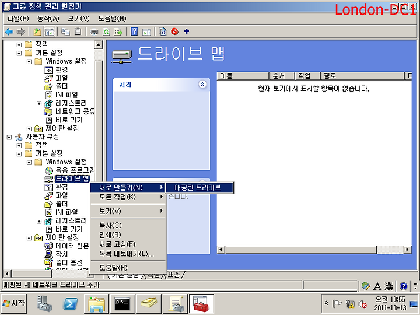Open PowerShell from the taskbar

(x=70, y=304)
